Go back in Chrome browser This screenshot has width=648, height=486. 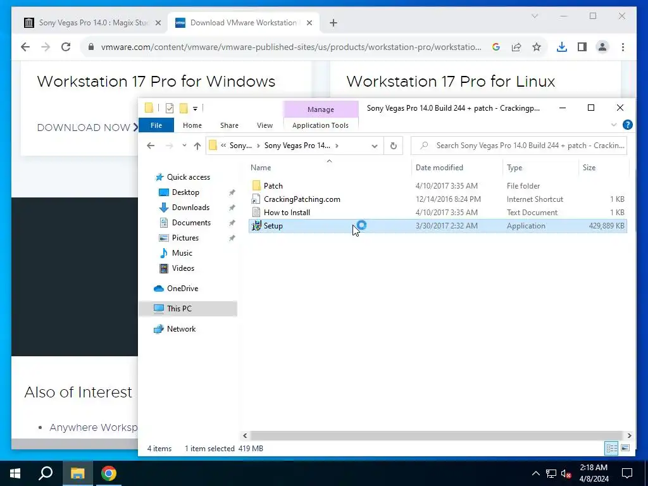pyautogui.click(x=25, y=47)
